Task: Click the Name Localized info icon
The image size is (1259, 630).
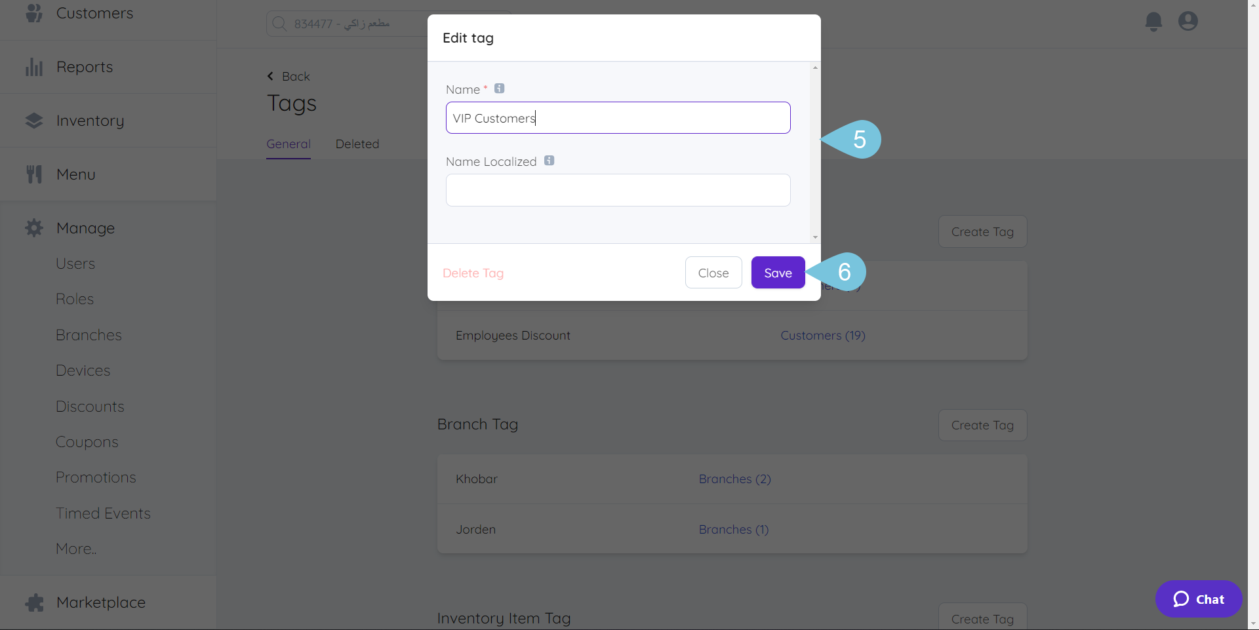Action: [550, 161]
